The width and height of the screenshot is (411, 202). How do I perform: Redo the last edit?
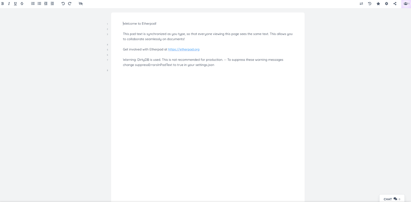(x=70, y=4)
